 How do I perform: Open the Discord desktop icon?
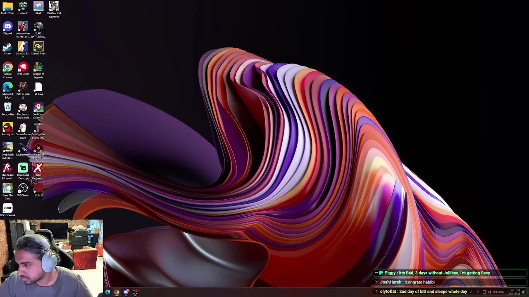7,28
